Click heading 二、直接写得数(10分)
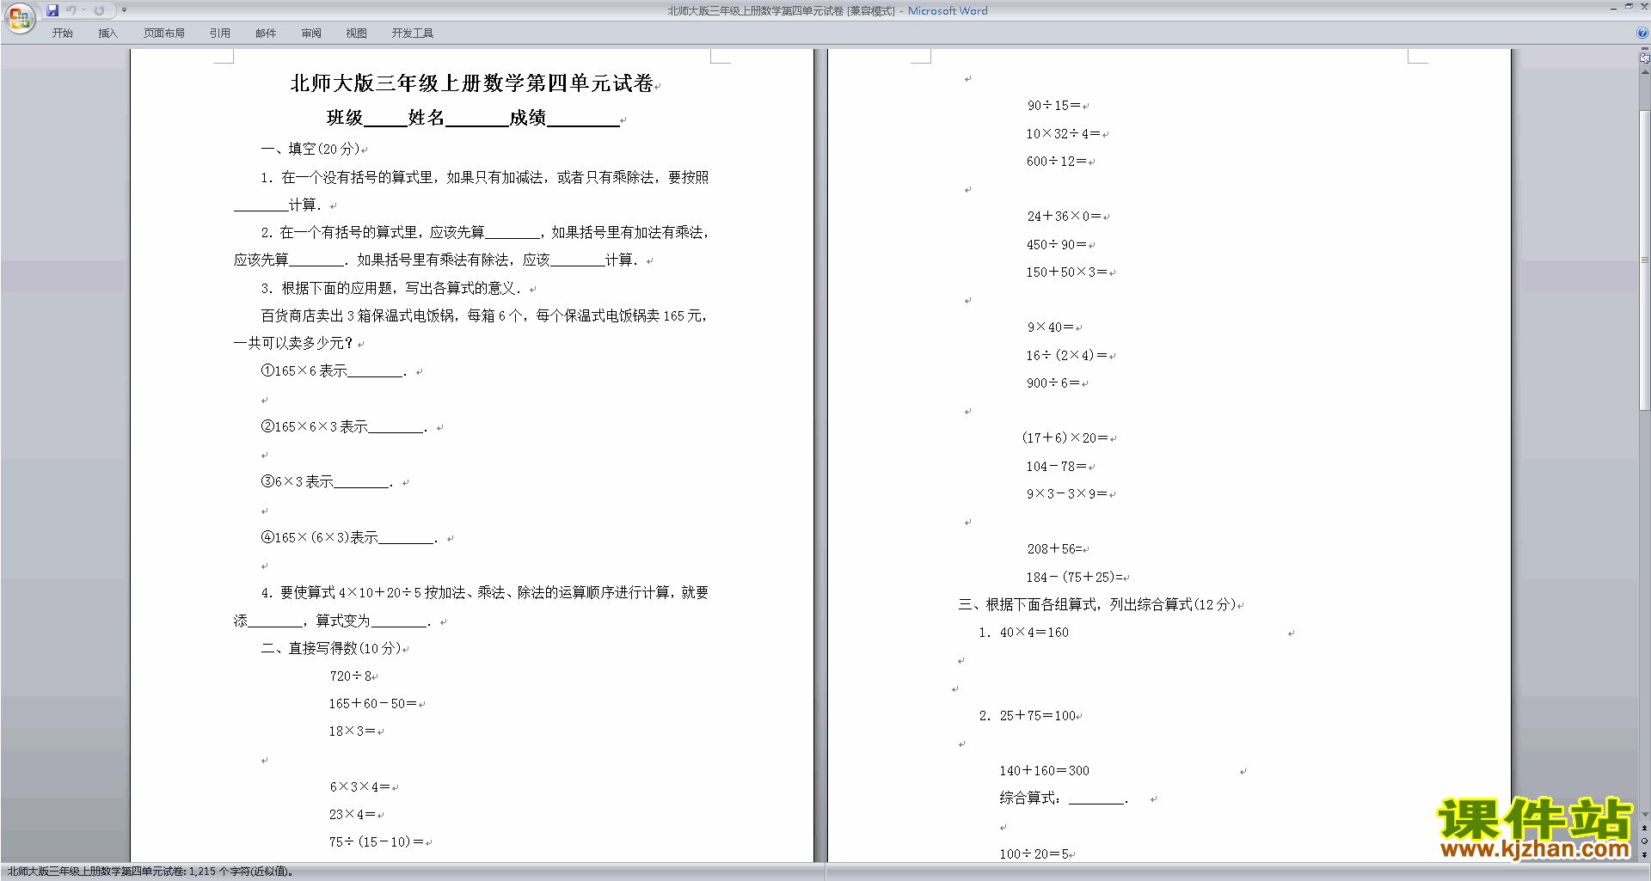The height and width of the screenshot is (881, 1651). [331, 648]
